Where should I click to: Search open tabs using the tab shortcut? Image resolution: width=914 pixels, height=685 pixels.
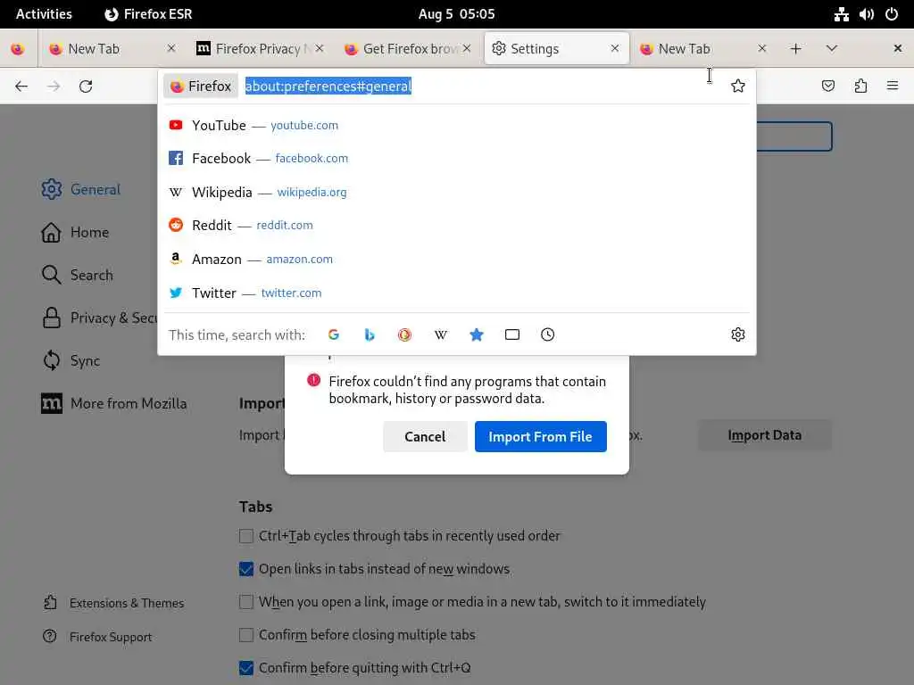[x=511, y=334]
